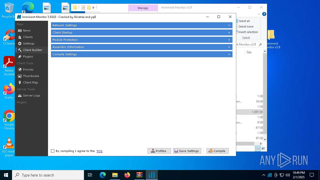Open the network icon in system tray
The height and width of the screenshot is (180, 320).
click(x=282, y=175)
